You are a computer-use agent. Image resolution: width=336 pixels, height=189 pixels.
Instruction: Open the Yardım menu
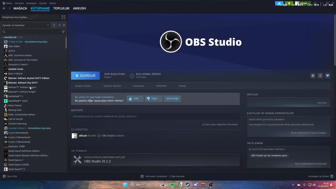coord(52,3)
